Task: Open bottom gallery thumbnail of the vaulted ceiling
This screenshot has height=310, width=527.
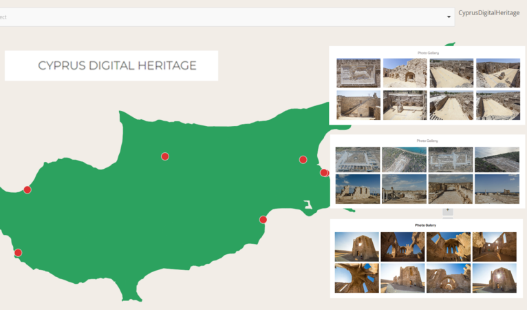Action: click(356, 278)
